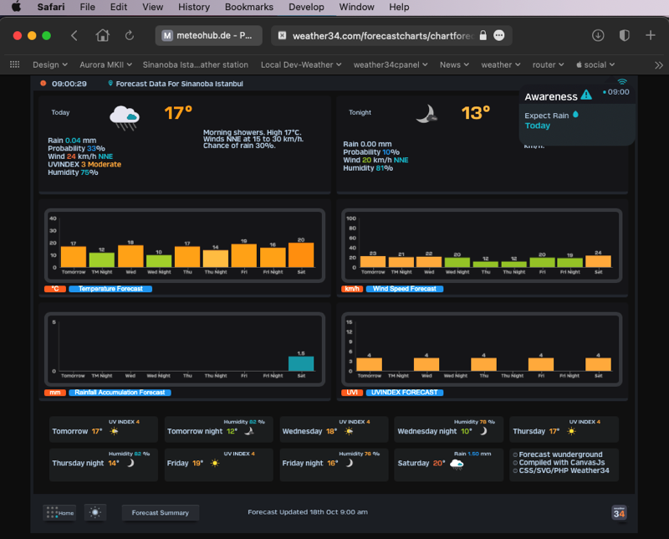The height and width of the screenshot is (539, 669).
Task: Click the Forecast wunderground credit text
Action: coord(560,454)
